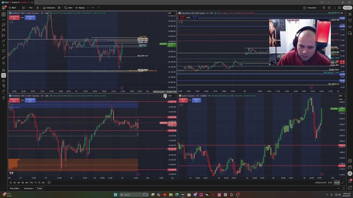Image resolution: width=353 pixels, height=198 pixels.
Task: Start bar Replay mode
Action: click(x=80, y=8)
